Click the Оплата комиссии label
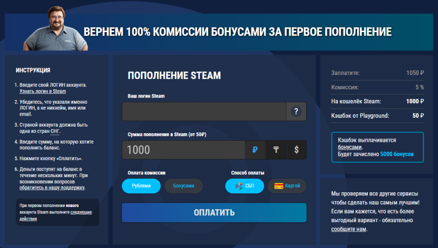Image resolution: width=438 pixels, height=248 pixels. click(147, 173)
